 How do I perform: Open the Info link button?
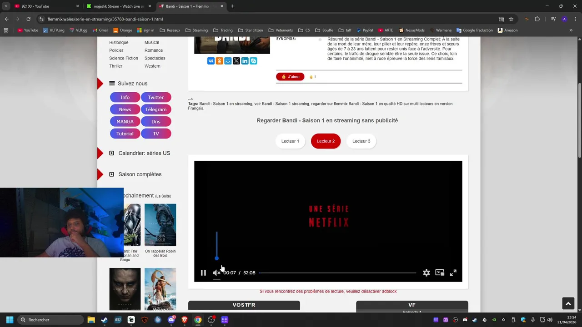(x=125, y=97)
